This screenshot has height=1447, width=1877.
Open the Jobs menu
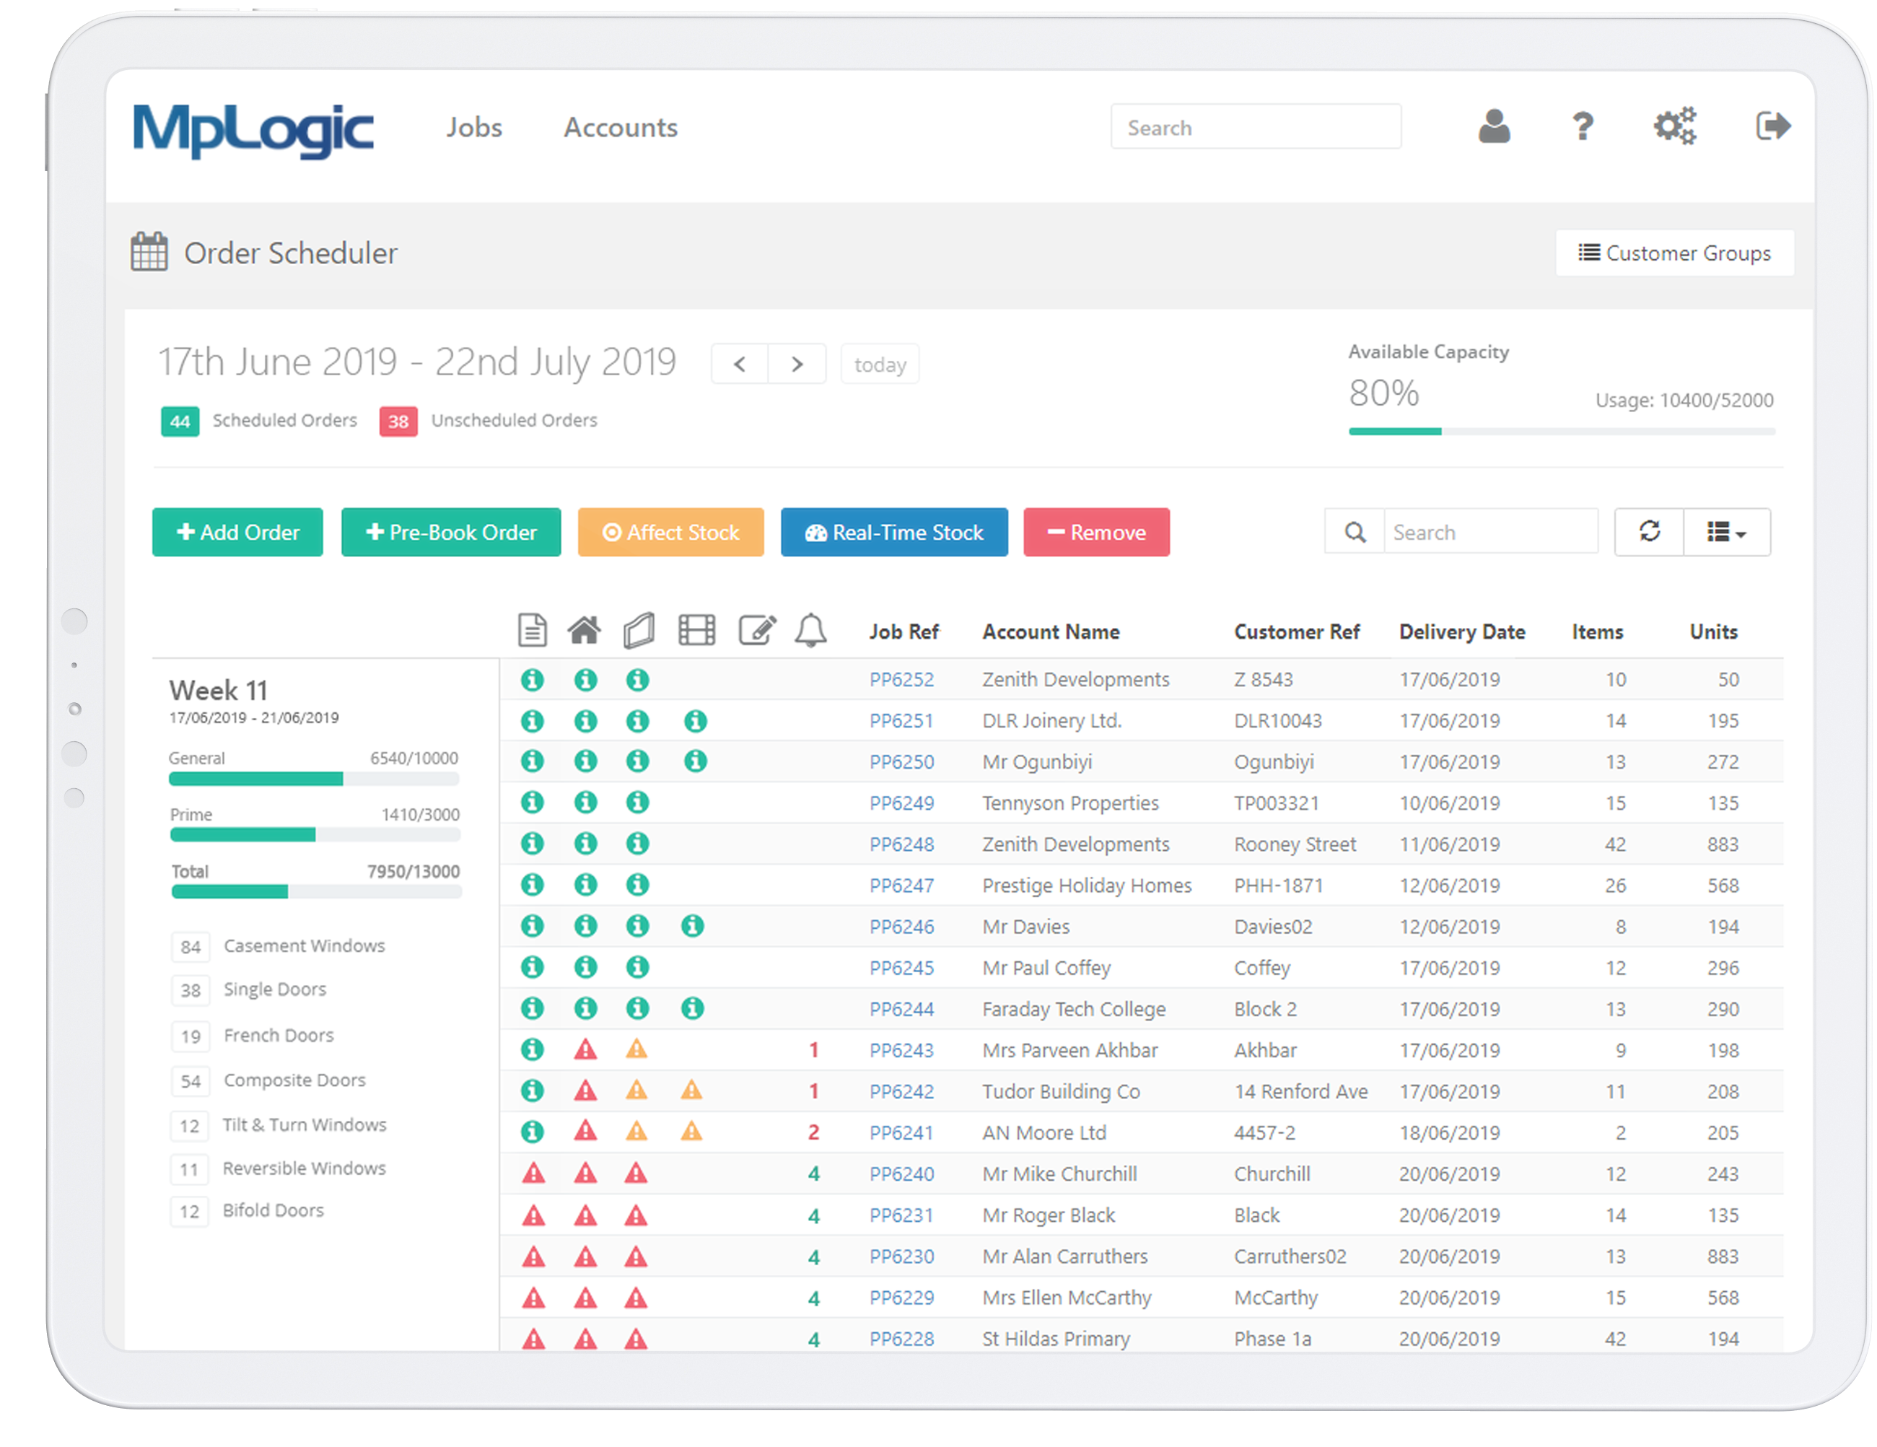pos(474,127)
